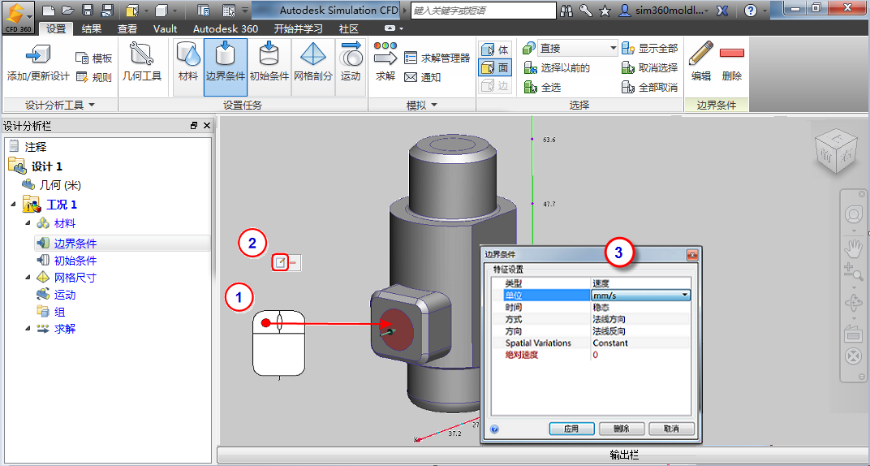Image resolution: width=870 pixels, height=466 pixels.
Task: Expand the 模拟 panel arrow
Action: tap(434, 105)
